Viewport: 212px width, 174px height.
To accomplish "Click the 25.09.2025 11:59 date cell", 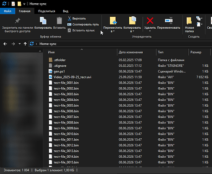I will (x=130, y=77).
